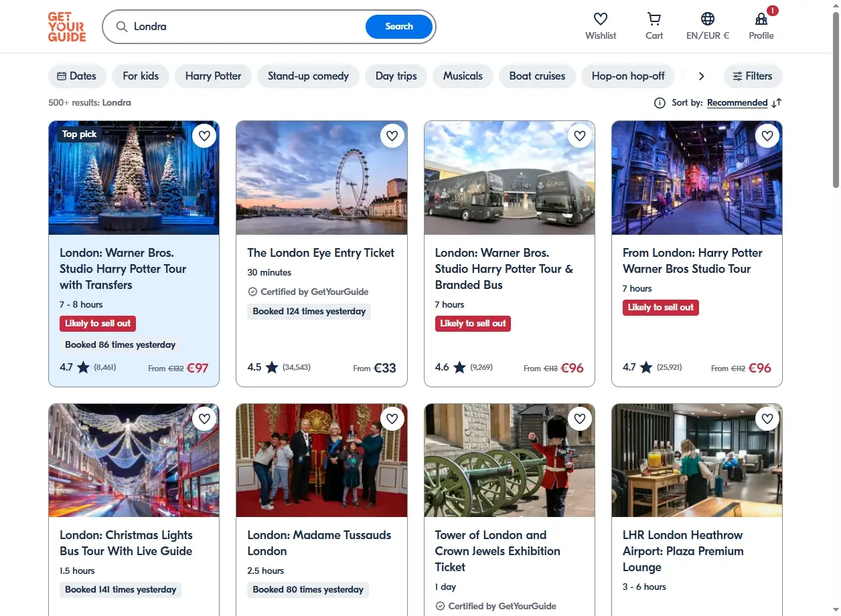Viewport: 841px width, 616px height.
Task: Save Christmas Lights Bus Tour to wishlist
Action: [x=205, y=419]
